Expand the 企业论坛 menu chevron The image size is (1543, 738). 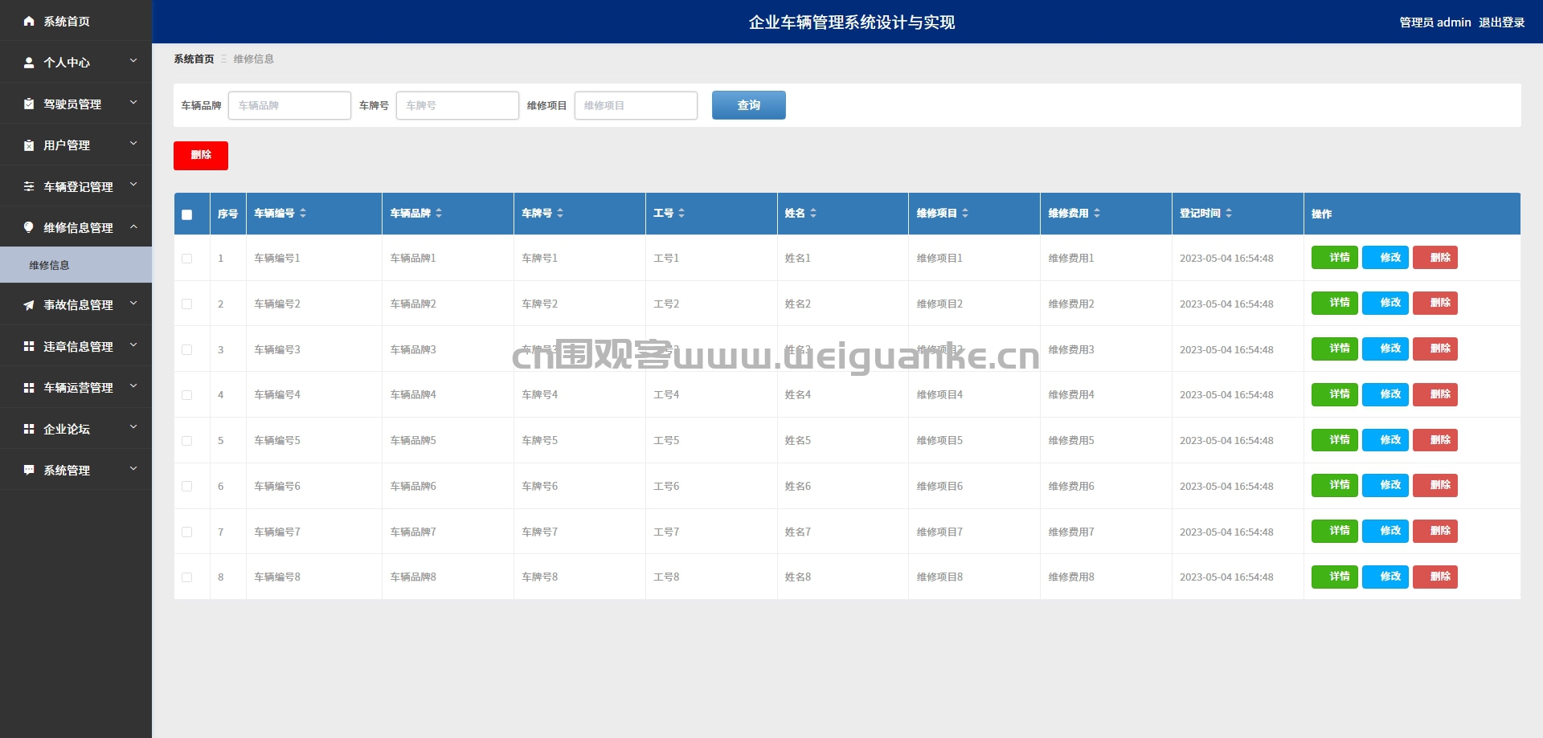[133, 428]
